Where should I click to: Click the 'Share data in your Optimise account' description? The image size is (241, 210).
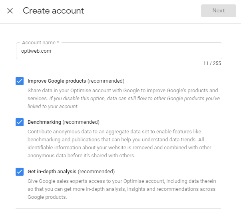tap(120, 91)
